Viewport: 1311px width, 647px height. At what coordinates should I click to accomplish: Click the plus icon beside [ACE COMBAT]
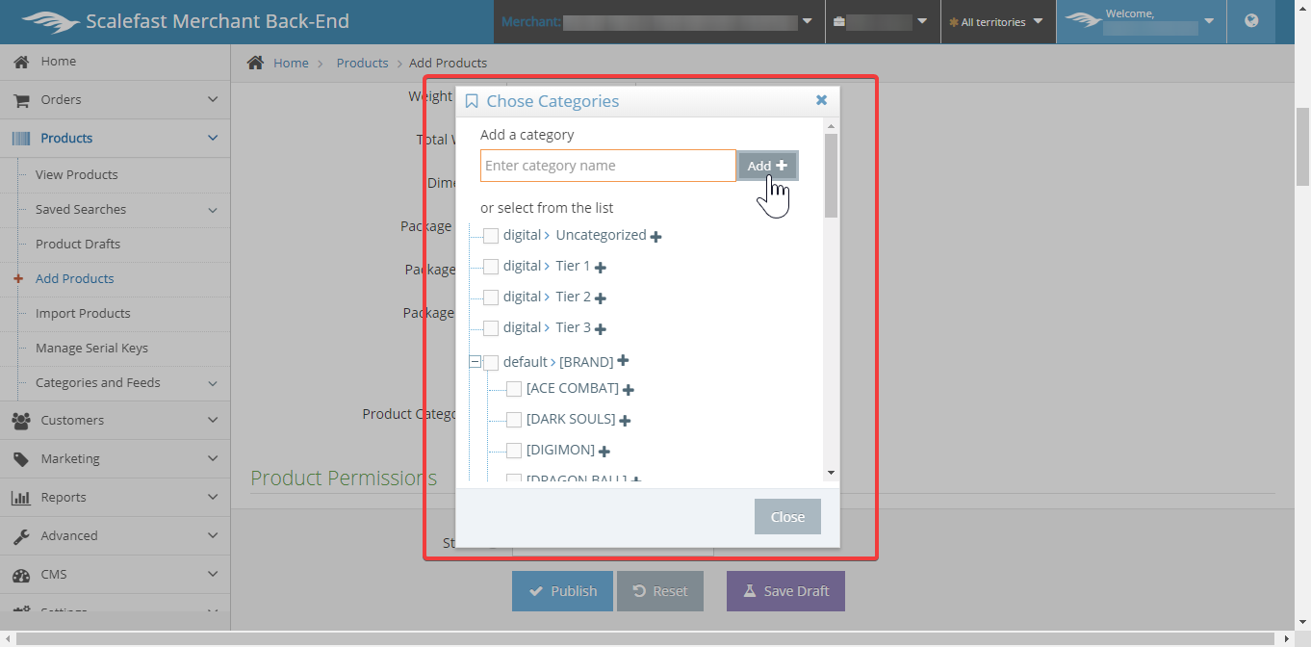coord(628,390)
